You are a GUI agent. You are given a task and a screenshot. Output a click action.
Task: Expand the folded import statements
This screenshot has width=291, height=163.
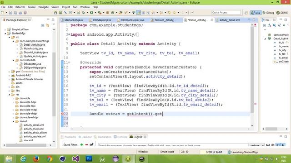point(69,34)
